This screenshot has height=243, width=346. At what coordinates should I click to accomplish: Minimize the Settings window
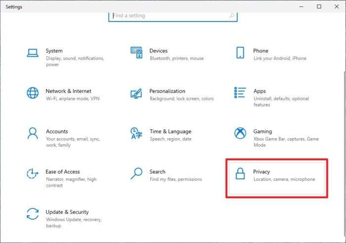pyautogui.click(x=302, y=6)
